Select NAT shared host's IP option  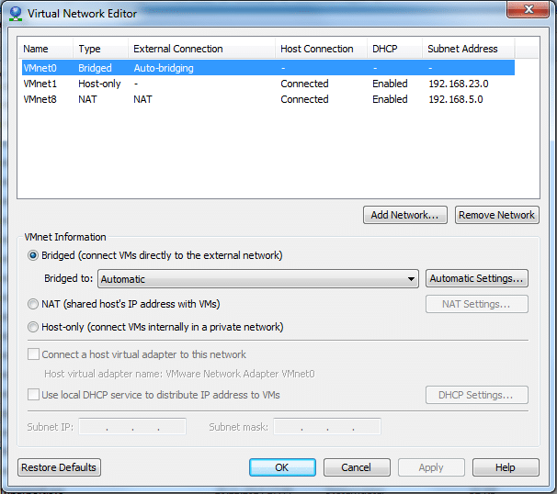(x=33, y=304)
